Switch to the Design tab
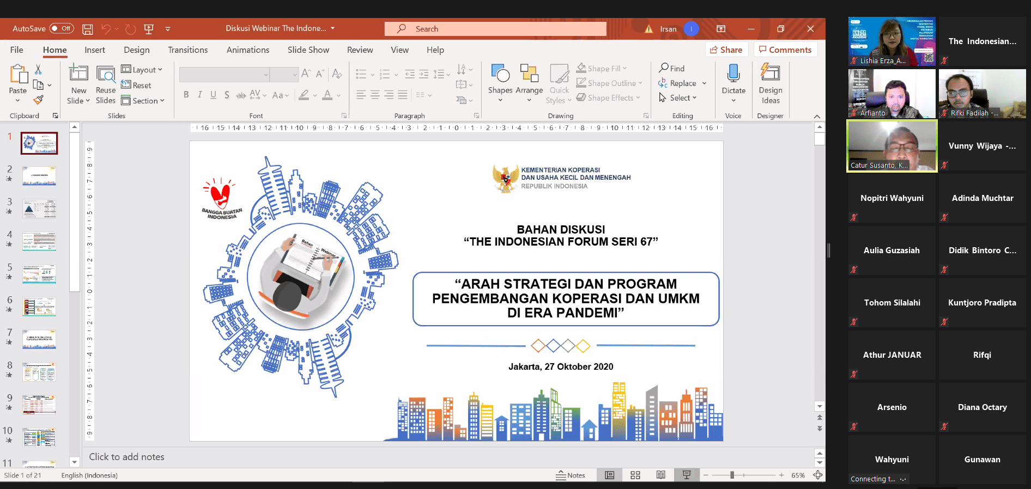 [137, 50]
